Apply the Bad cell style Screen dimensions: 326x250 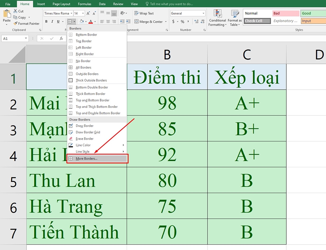[x=286, y=13]
